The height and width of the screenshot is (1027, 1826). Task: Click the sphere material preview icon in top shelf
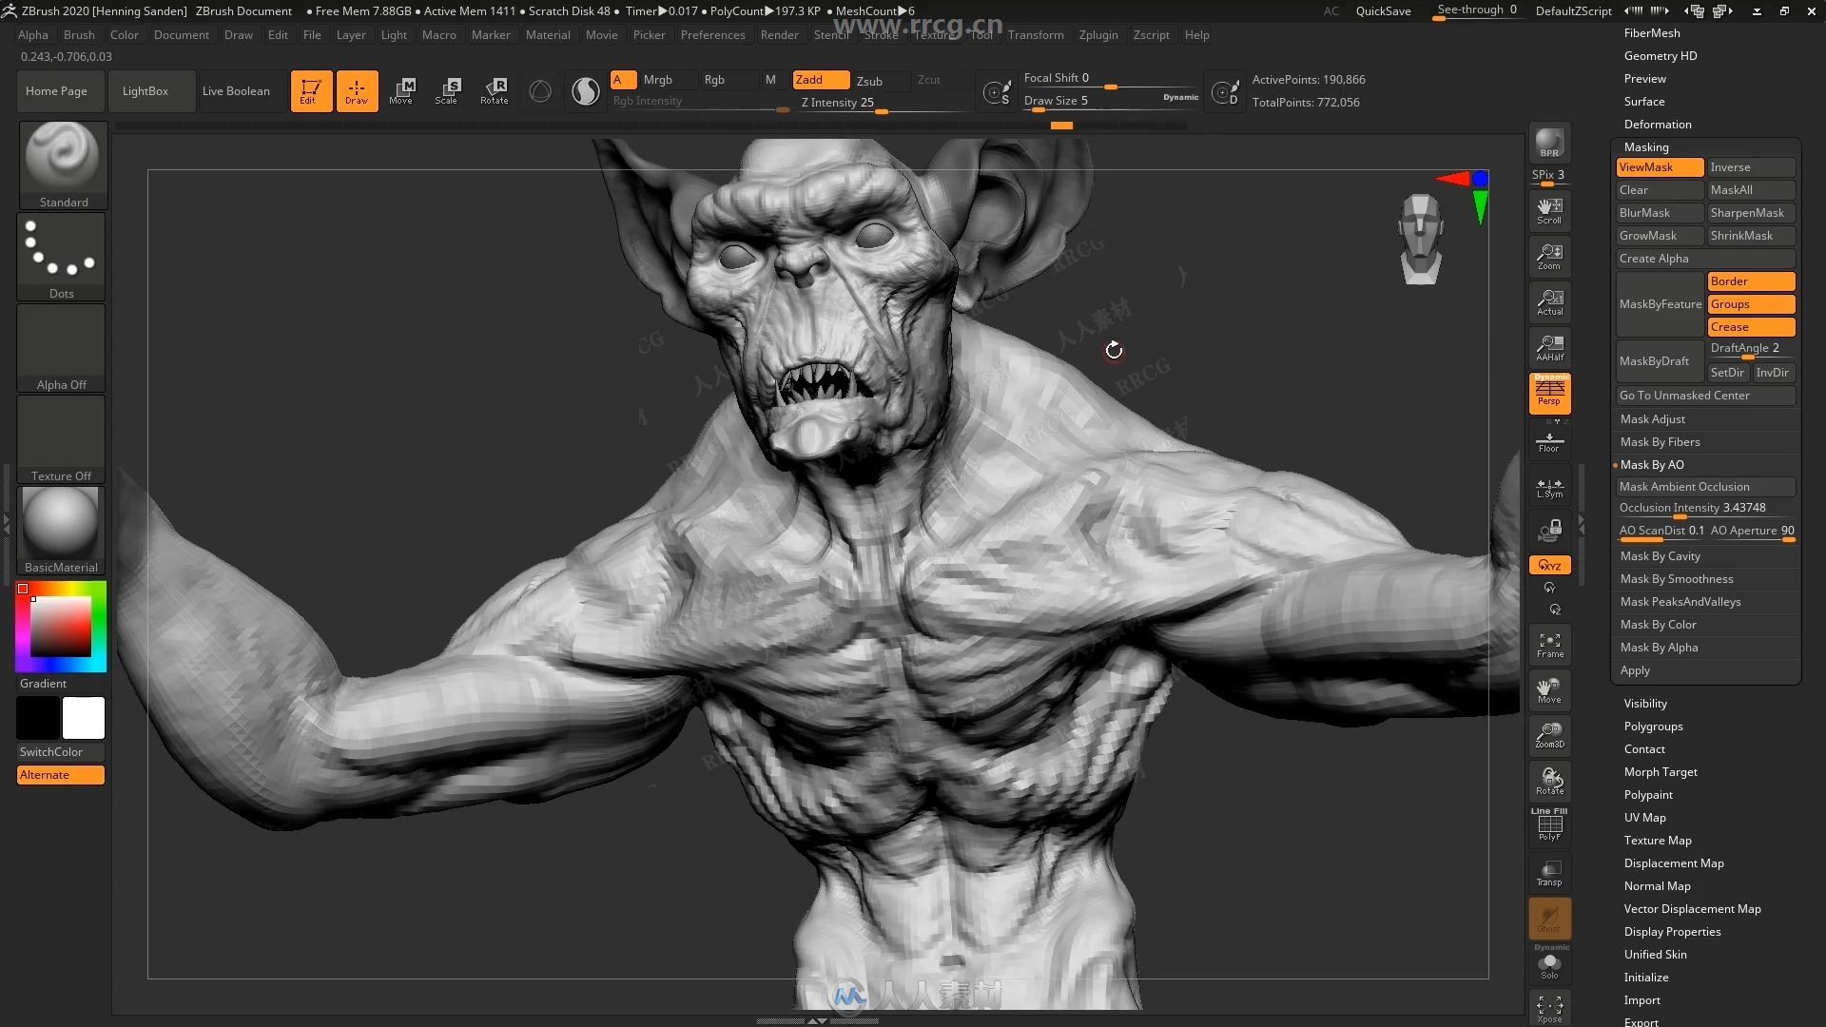pyautogui.click(x=586, y=91)
